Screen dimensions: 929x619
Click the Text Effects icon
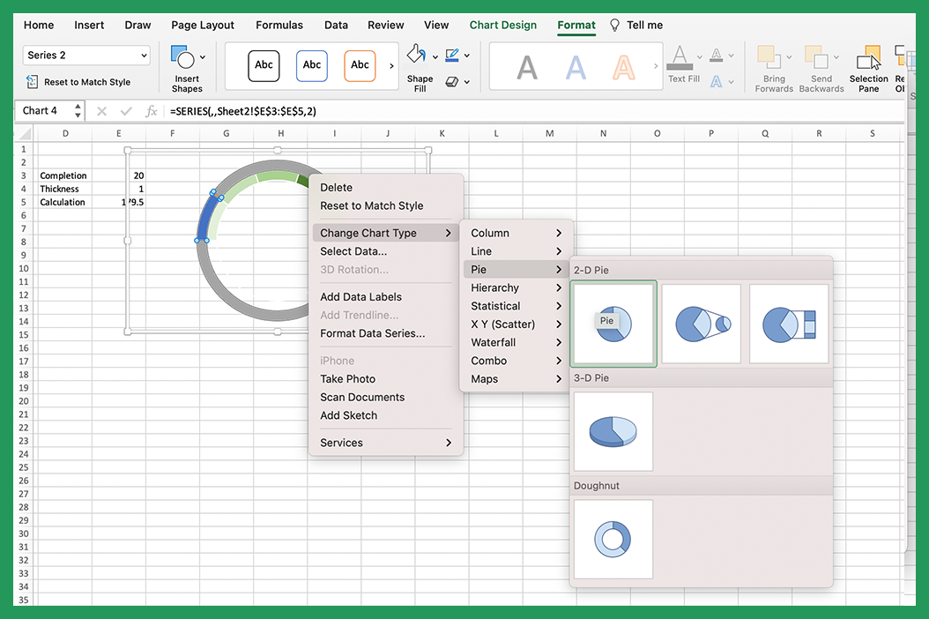pyautogui.click(x=717, y=81)
